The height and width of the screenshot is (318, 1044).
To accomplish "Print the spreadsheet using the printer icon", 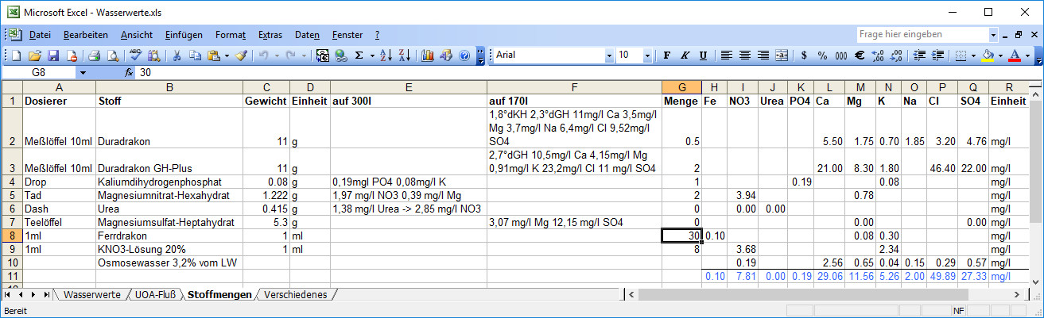I will point(95,56).
